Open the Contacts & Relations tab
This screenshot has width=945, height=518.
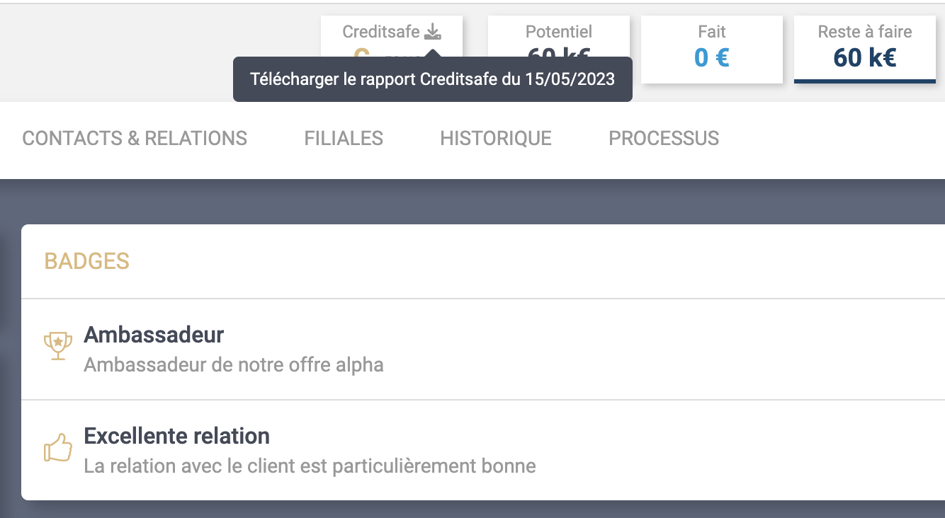pyautogui.click(x=135, y=138)
